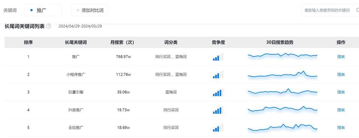Click the monthly search value 39.08w
Screen dimensions: 359x138
[x=123, y=92]
